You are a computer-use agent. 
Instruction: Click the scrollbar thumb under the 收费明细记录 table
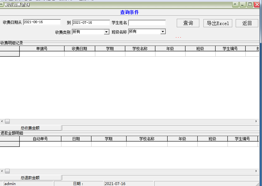click(7, 121)
